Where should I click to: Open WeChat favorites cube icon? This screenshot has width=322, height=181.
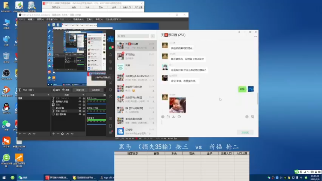point(110,62)
